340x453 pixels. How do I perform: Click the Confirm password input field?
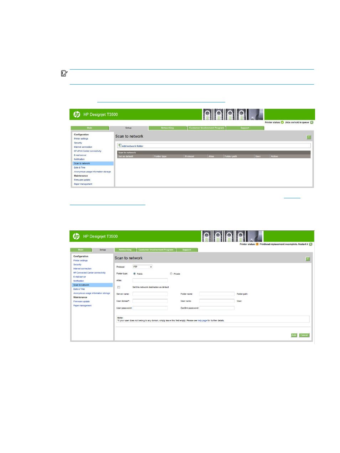click(217, 308)
